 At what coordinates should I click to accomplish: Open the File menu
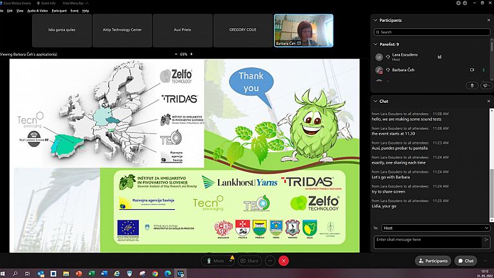point(1,11)
